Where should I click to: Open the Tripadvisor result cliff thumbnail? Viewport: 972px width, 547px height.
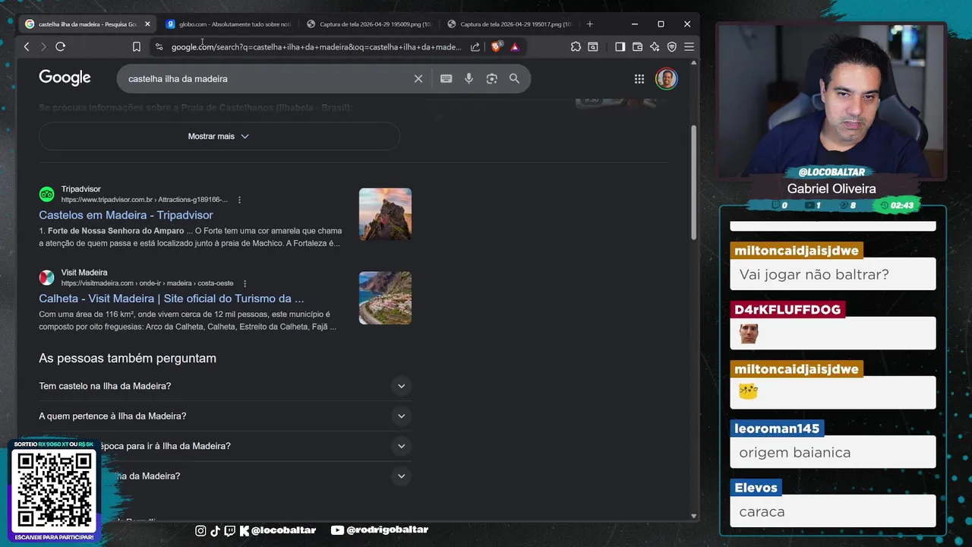click(x=385, y=214)
